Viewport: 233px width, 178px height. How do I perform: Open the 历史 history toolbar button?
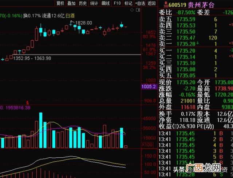pyautogui.click(x=83, y=3)
